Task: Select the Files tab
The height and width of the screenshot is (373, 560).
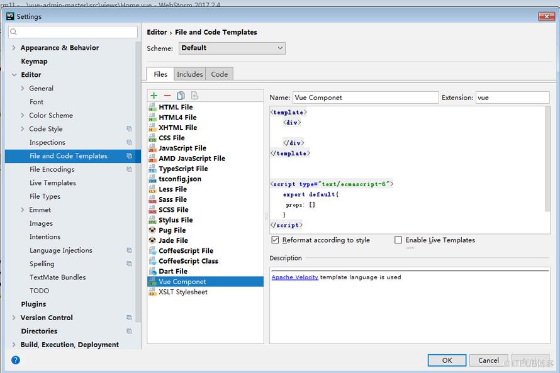Action: [x=160, y=74]
